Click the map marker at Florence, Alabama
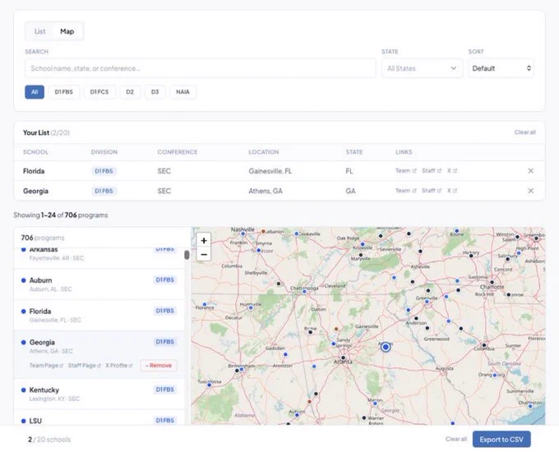This screenshot has height=452, width=559. click(x=205, y=304)
